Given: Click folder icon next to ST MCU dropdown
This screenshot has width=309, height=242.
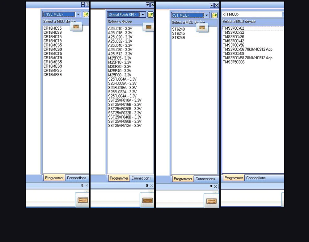Looking at the screenshot, I should pyautogui.click(x=214, y=15).
